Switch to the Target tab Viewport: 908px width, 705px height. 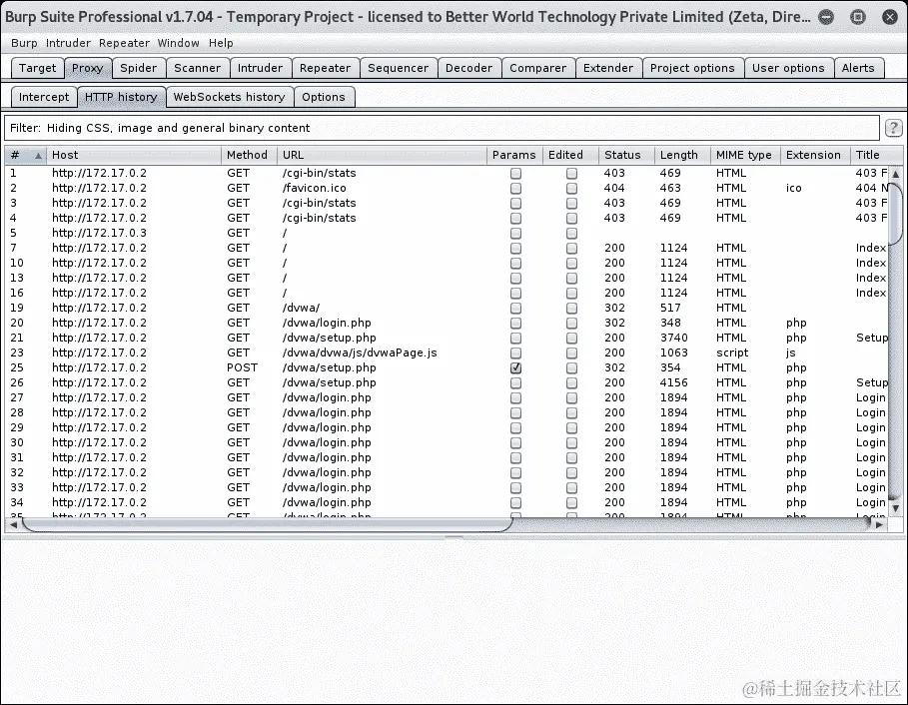pos(38,68)
